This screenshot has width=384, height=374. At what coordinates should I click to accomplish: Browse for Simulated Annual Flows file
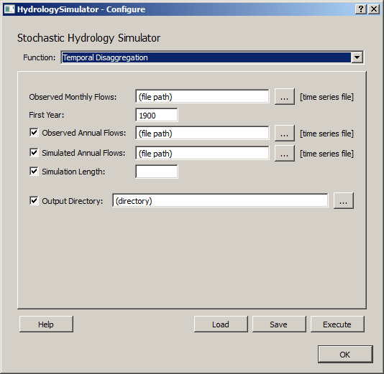point(284,154)
